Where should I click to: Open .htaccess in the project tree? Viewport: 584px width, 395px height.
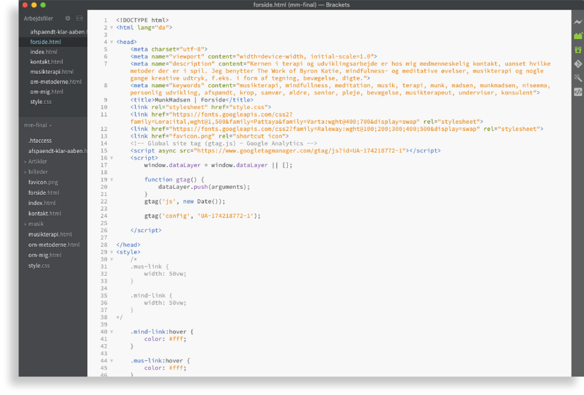pos(40,141)
